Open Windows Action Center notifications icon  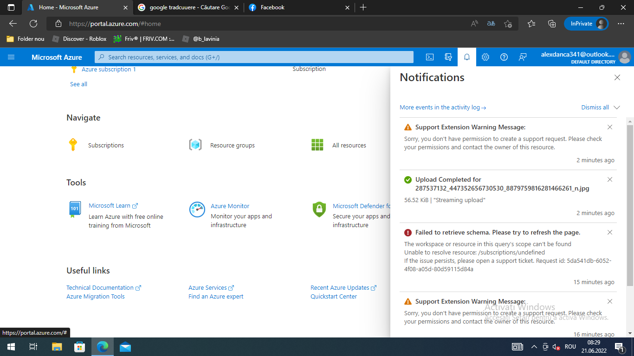point(619,347)
